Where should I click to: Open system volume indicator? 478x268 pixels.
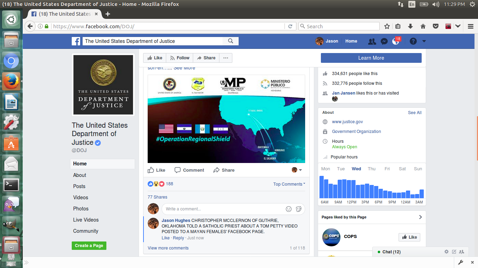coord(436,4)
